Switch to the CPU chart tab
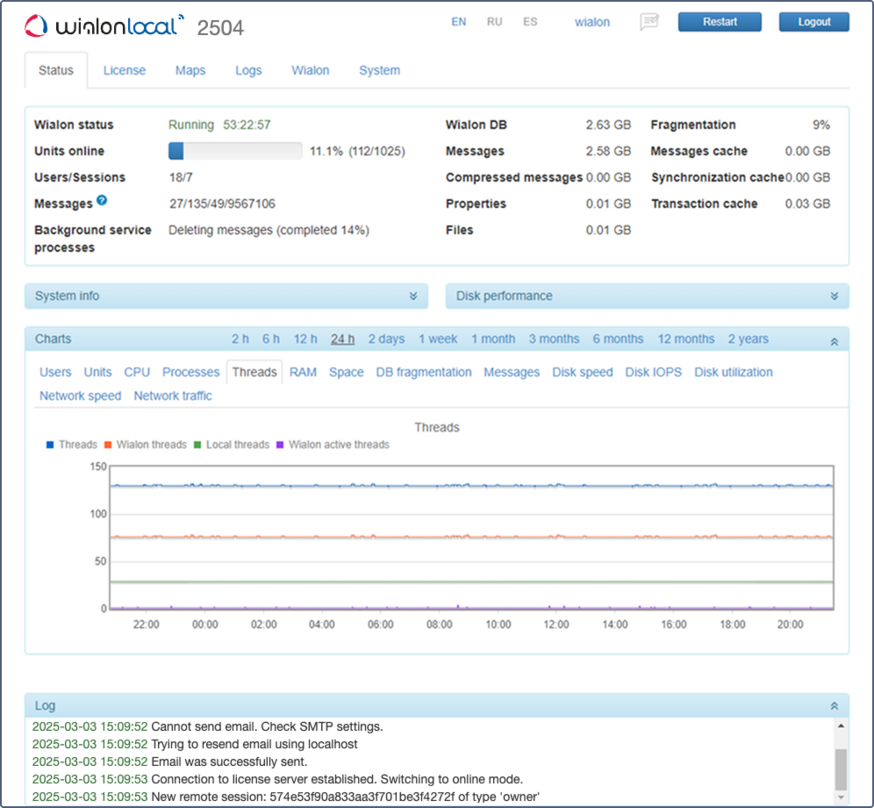 click(x=137, y=372)
